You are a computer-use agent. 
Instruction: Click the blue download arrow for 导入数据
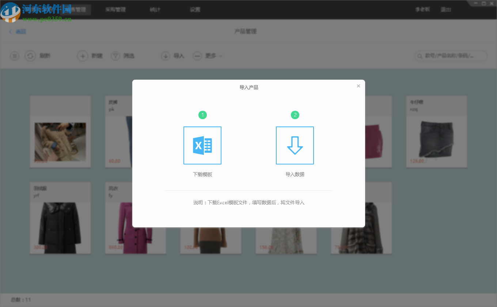(295, 145)
